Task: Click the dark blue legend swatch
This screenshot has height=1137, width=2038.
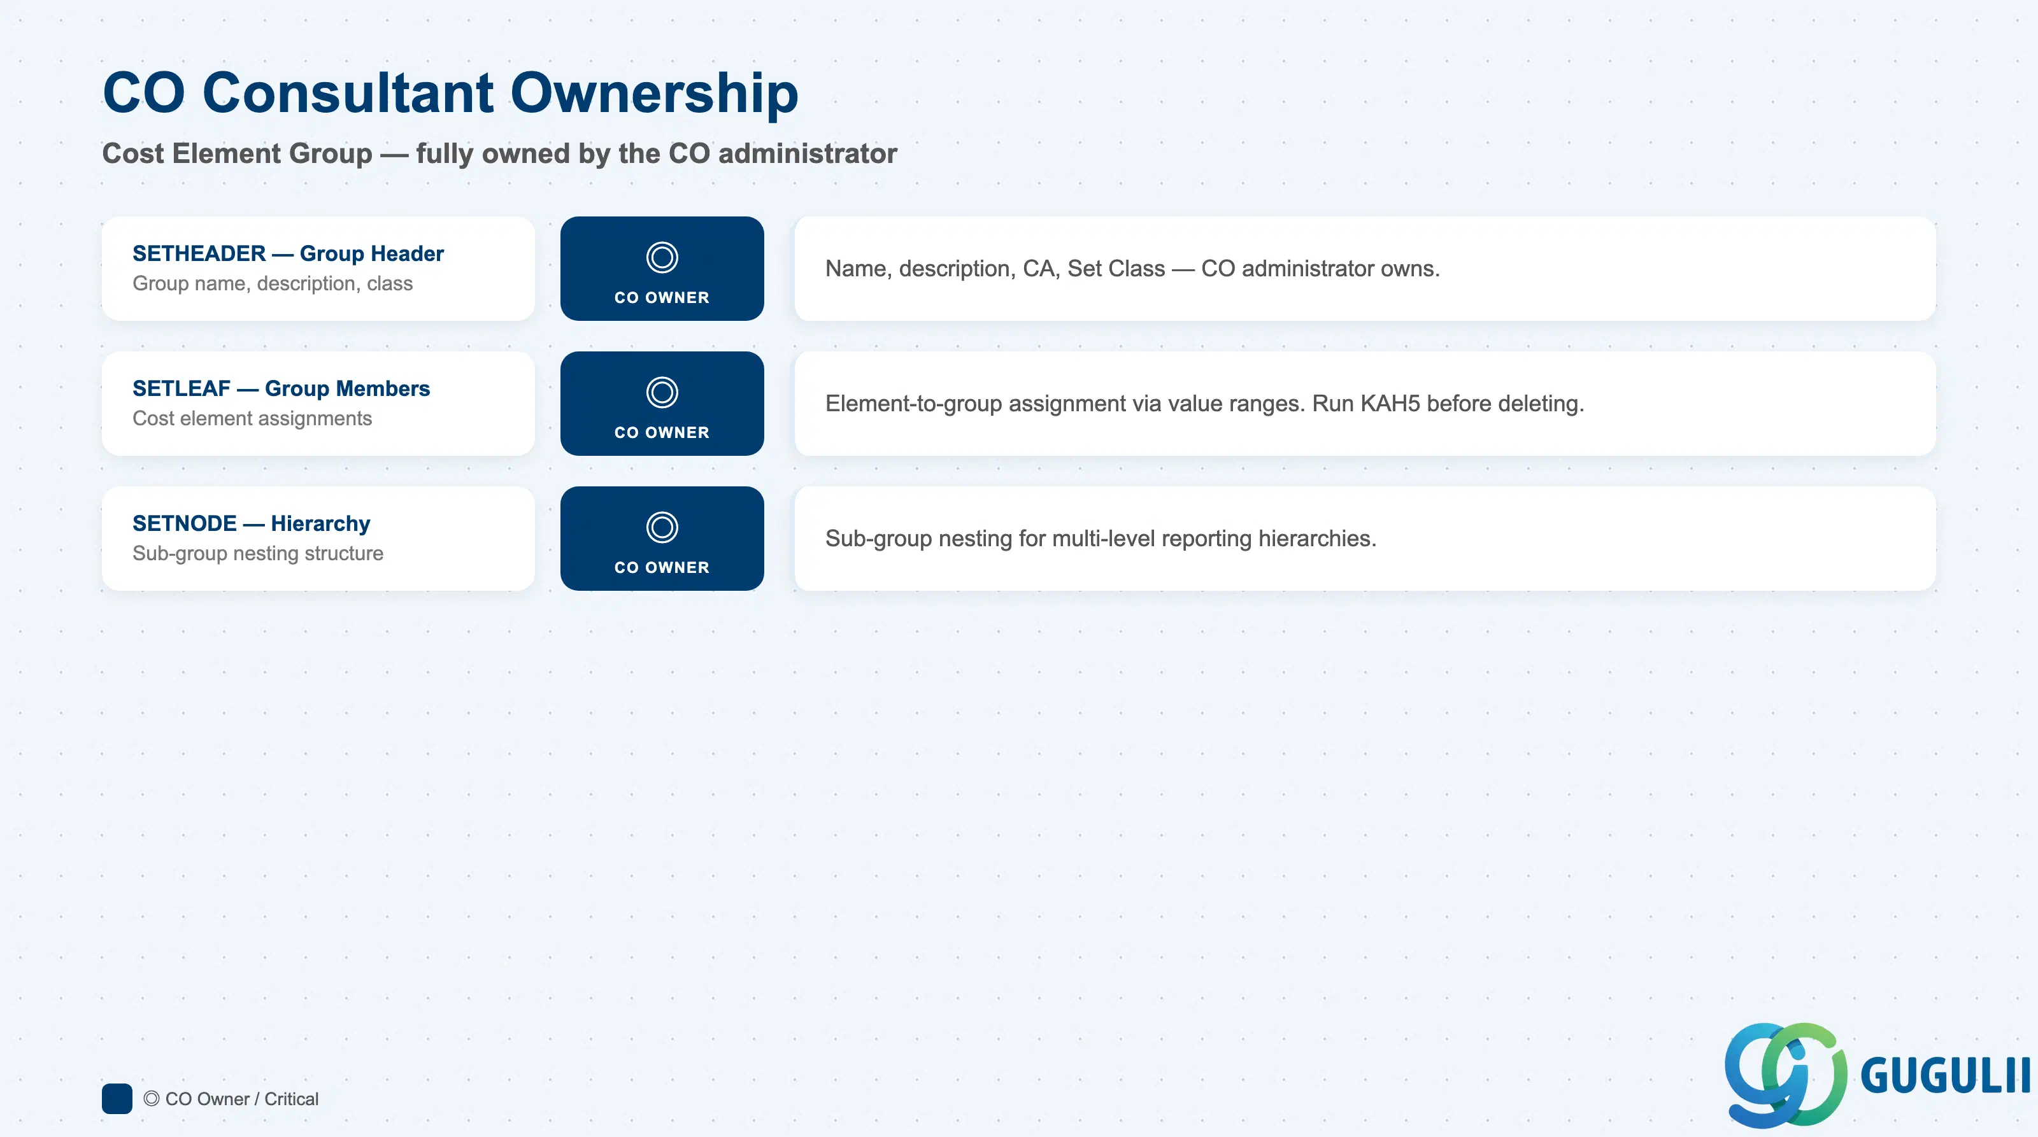Action: [x=117, y=1098]
